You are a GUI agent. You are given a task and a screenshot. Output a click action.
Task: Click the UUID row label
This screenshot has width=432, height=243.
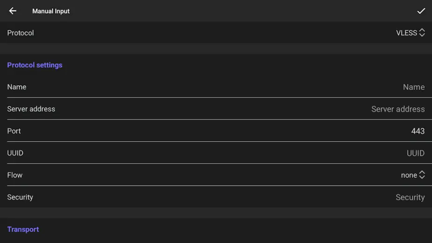(15, 153)
